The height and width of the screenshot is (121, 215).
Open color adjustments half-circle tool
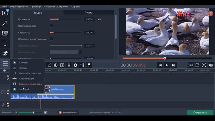click(56, 65)
